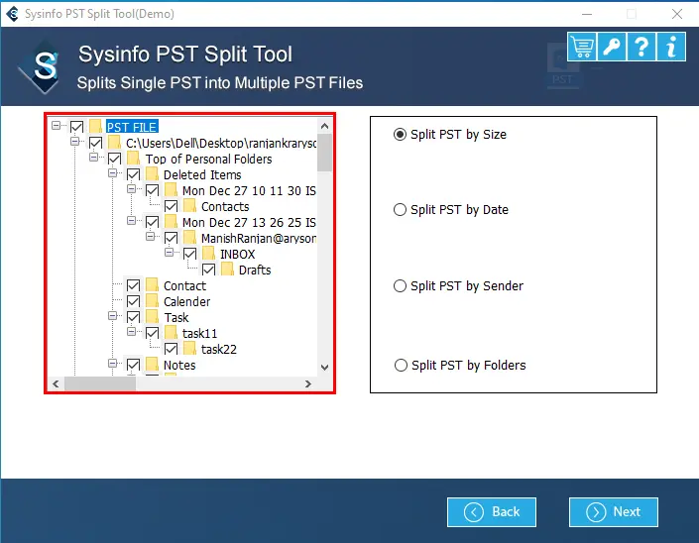Collapse the Task node
699x543 pixels.
[113, 315]
